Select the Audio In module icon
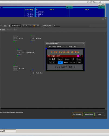Image resolution: width=109 pixels, height=136 pixels. tap(33, 38)
